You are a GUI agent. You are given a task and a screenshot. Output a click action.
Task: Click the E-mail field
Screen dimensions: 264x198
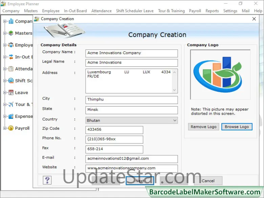point(132,159)
